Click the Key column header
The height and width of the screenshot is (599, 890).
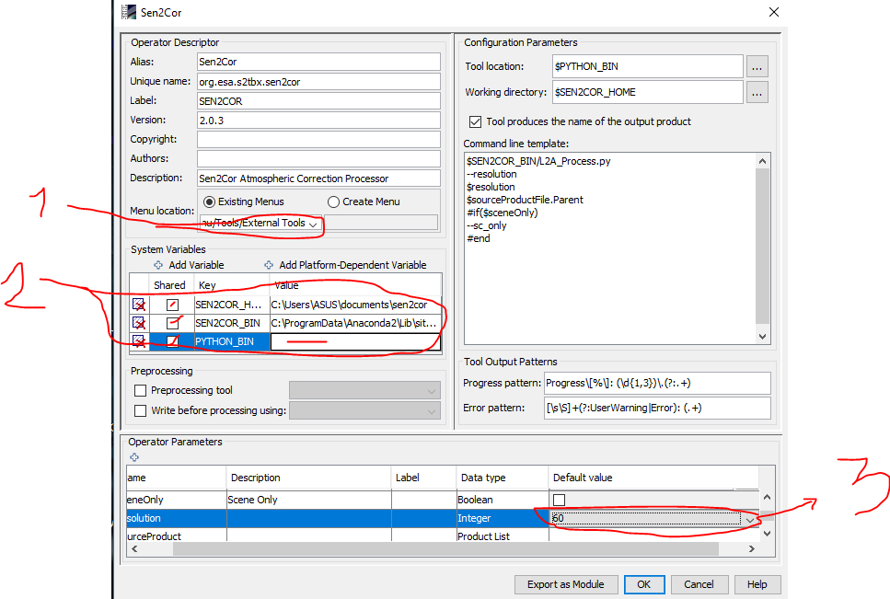point(232,284)
